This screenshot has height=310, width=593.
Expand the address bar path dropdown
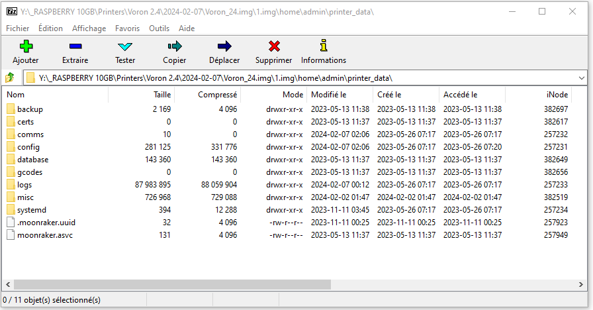click(581, 78)
